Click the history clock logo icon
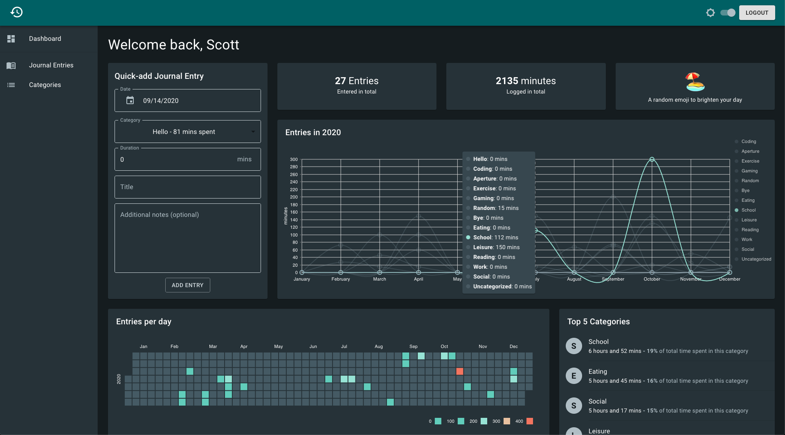This screenshot has height=435, width=785. 16,12
